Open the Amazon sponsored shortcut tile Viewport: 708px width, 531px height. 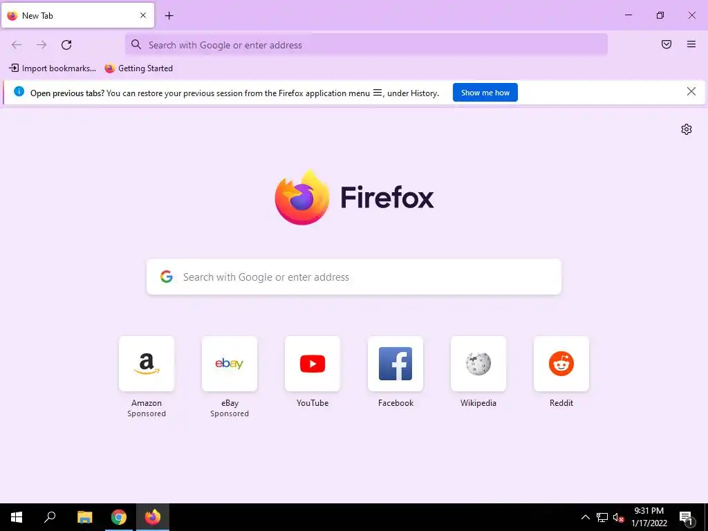147,364
